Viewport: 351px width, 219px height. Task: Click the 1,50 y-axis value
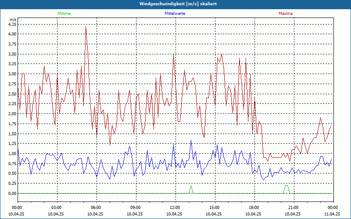pyautogui.click(x=12, y=134)
